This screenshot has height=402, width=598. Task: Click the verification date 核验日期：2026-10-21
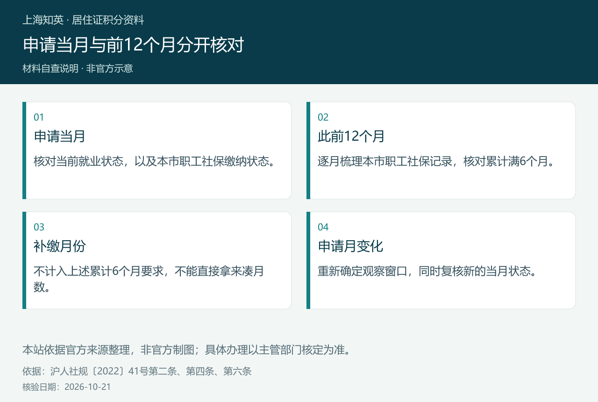[x=67, y=387]
